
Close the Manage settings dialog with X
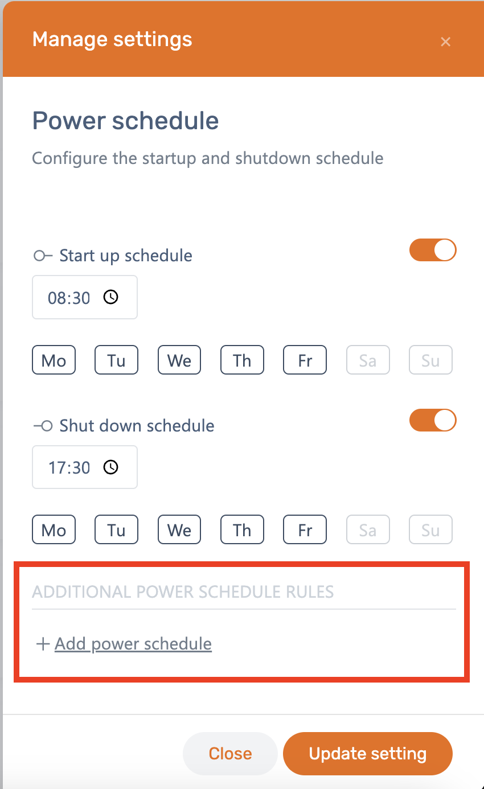tap(445, 42)
